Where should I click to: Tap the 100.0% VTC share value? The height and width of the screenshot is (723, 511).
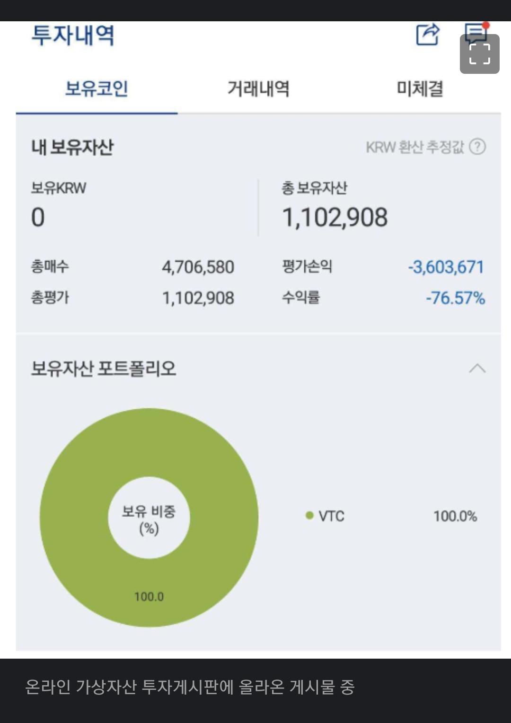tap(455, 516)
